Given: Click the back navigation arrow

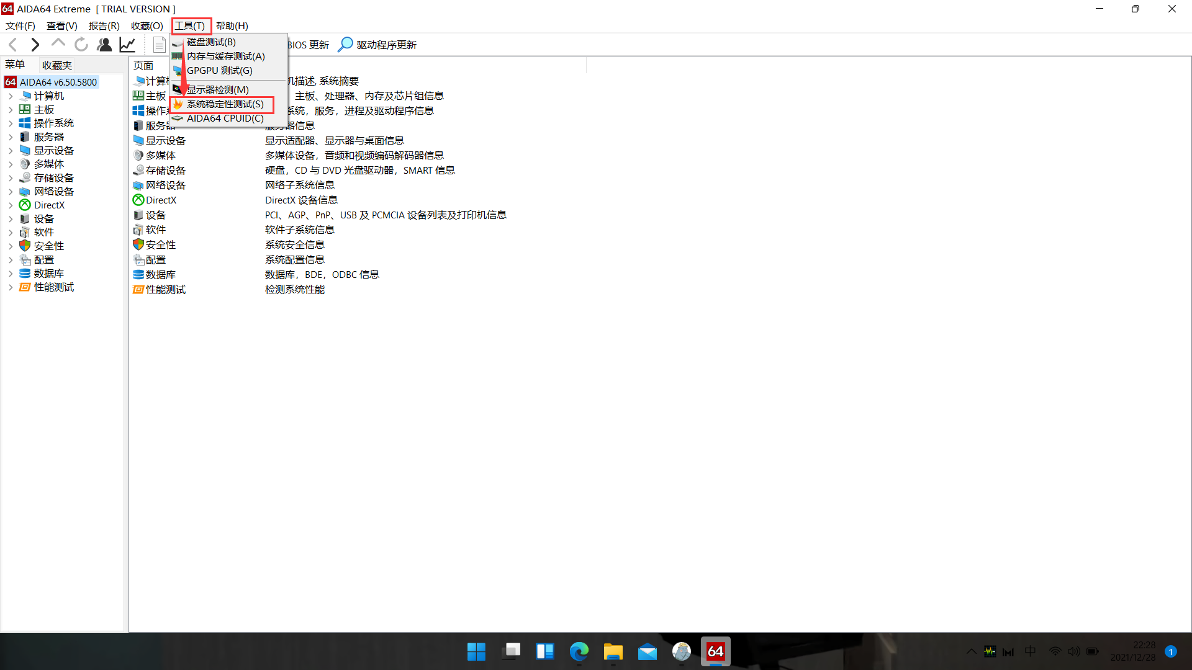Looking at the screenshot, I should point(12,44).
